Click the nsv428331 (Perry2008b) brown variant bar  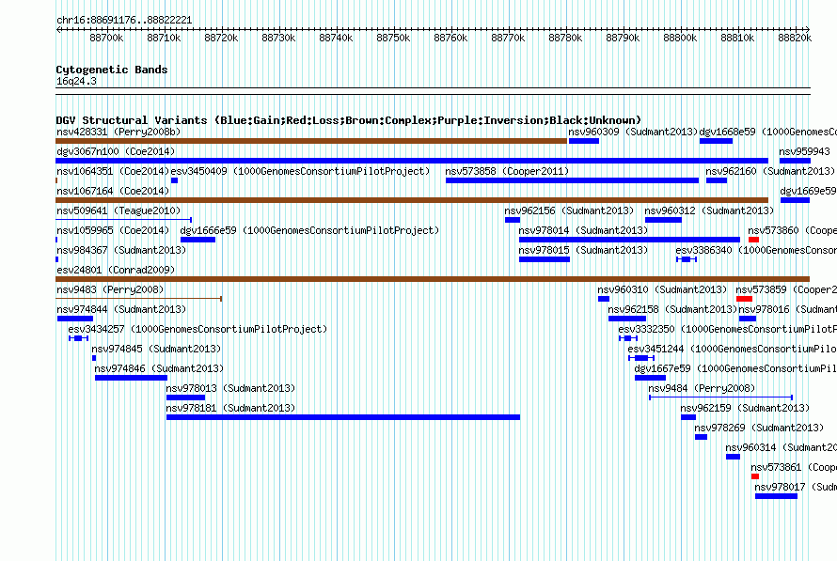[x=311, y=141]
